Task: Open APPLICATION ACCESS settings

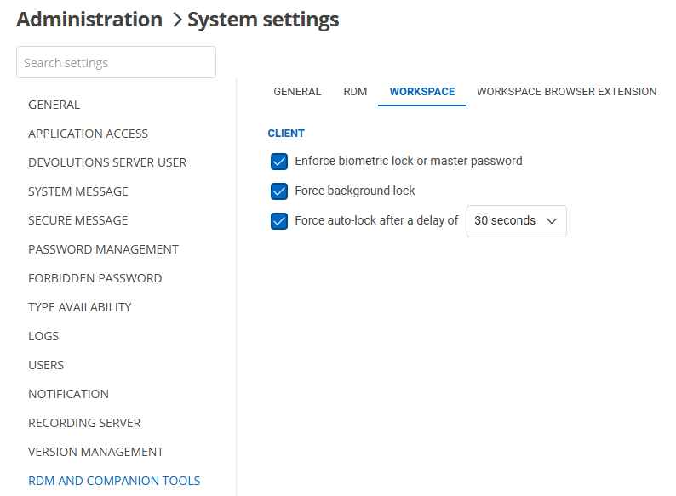Action: tap(88, 134)
